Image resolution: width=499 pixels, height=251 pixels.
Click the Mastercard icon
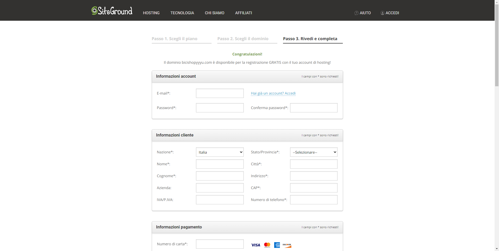[267, 245]
